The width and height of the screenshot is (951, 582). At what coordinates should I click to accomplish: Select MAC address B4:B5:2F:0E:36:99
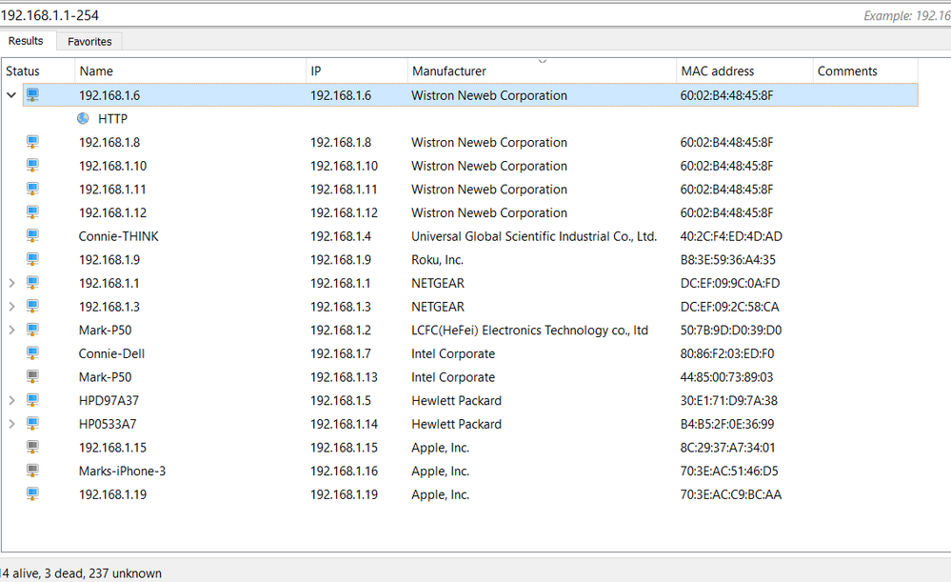(x=727, y=424)
